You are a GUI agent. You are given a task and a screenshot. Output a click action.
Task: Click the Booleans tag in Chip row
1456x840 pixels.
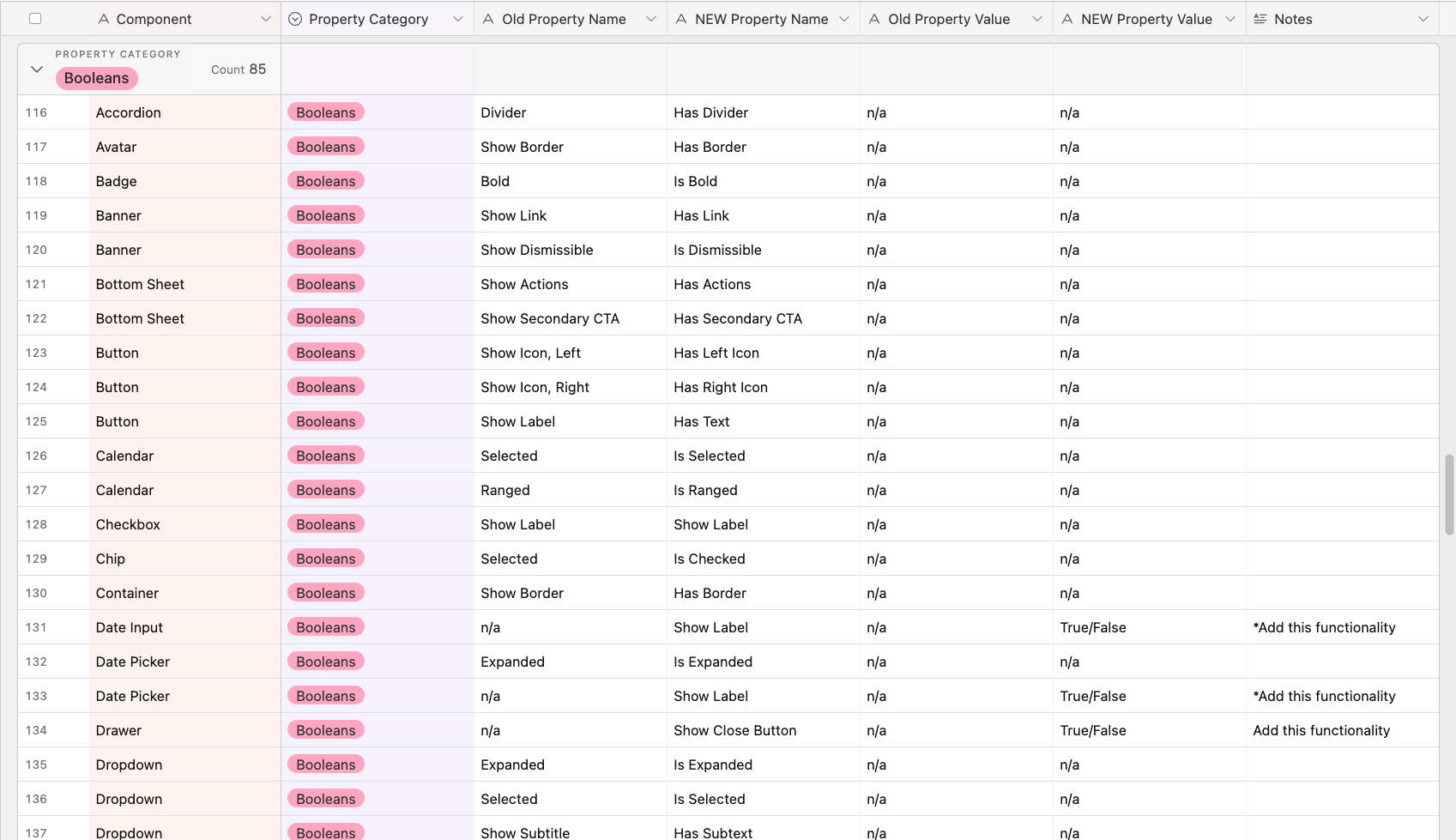pyautogui.click(x=326, y=559)
